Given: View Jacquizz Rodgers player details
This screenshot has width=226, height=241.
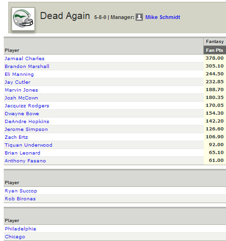Looking at the screenshot, I should [27, 106].
